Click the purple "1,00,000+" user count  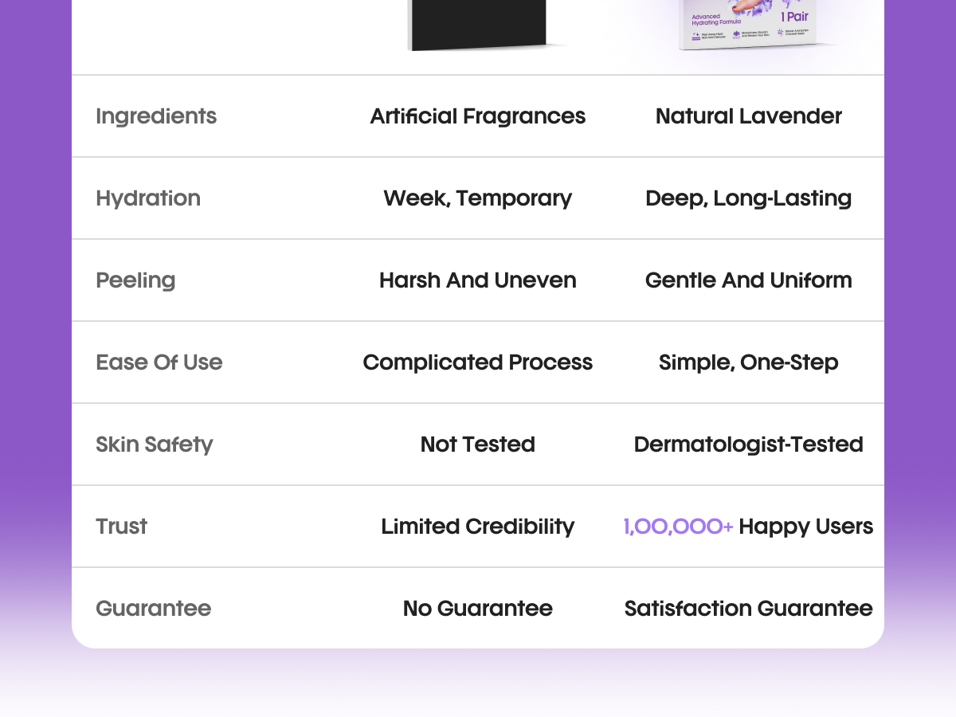click(678, 527)
